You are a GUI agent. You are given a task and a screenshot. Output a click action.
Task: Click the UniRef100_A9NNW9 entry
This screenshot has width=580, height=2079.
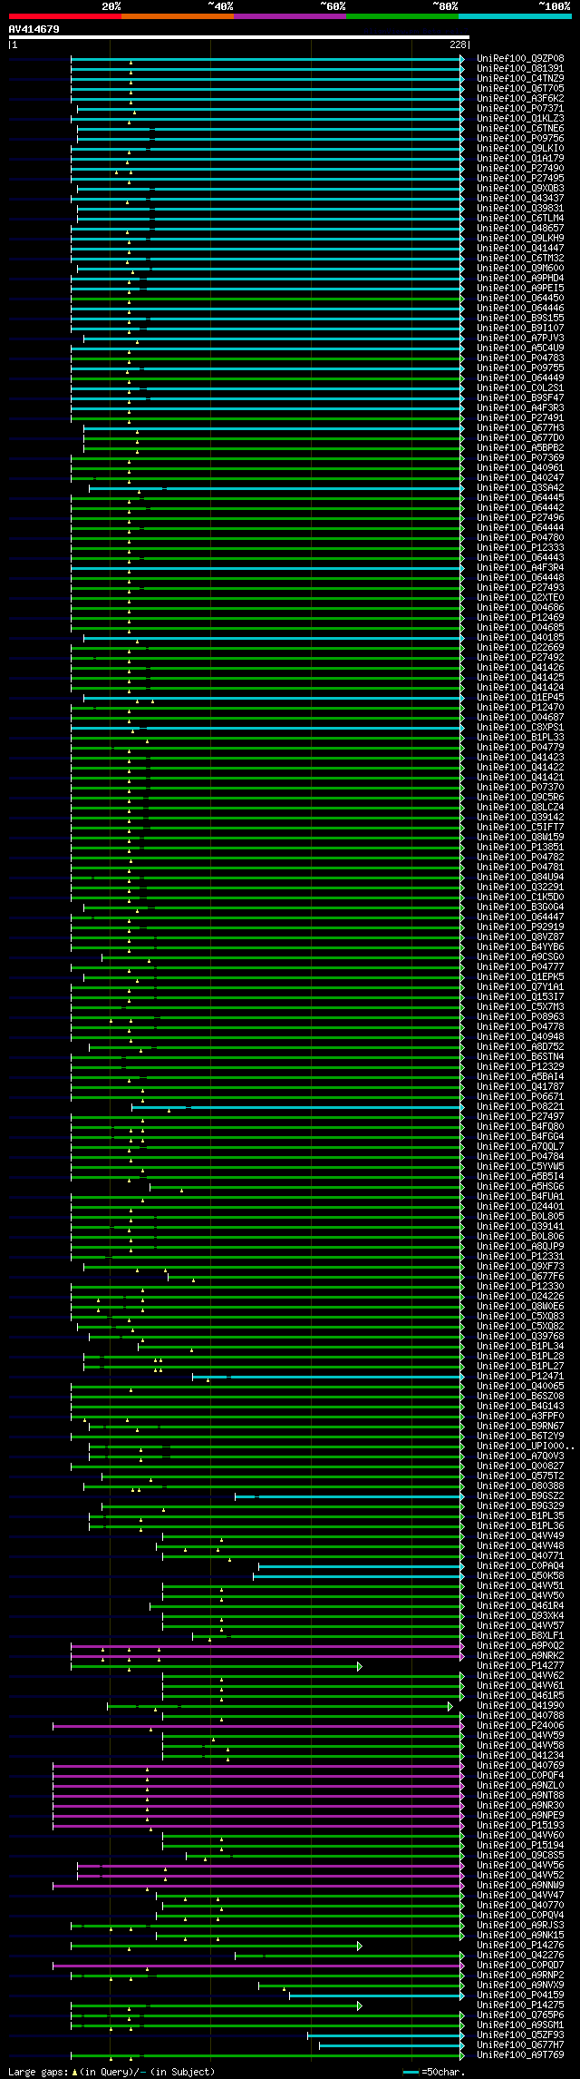(x=520, y=1886)
